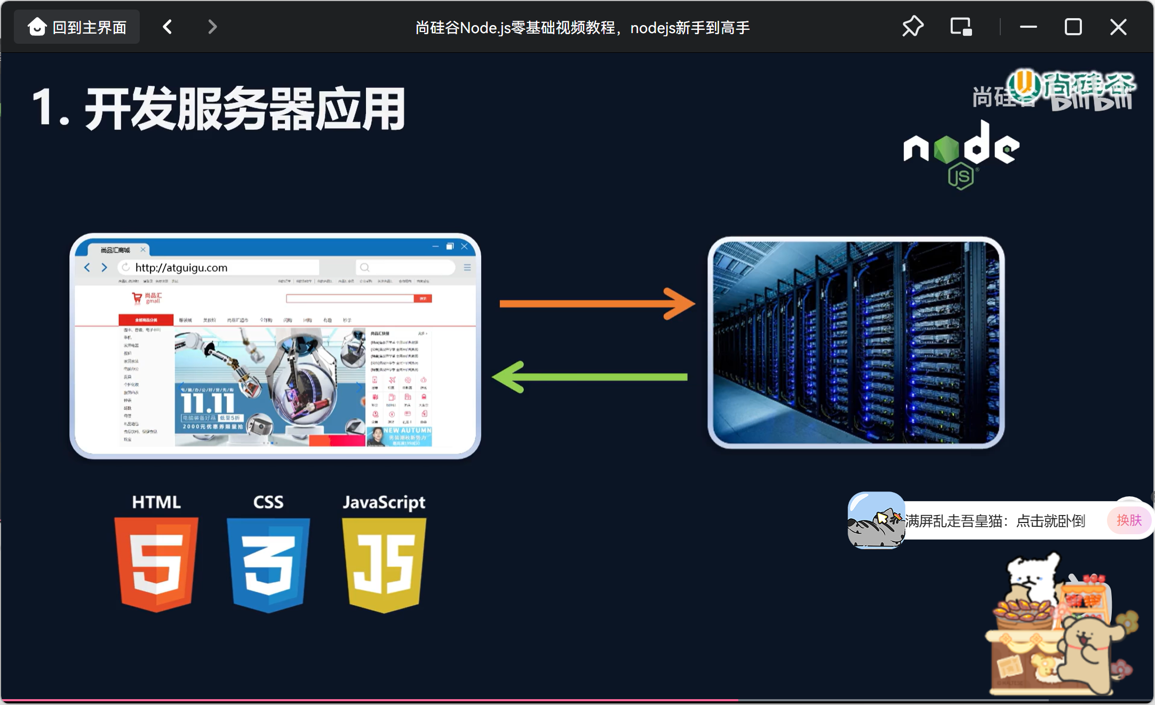Screen dimensions: 1155x705
Task: Expand the 全部商品分类 category list
Action: tap(146, 319)
